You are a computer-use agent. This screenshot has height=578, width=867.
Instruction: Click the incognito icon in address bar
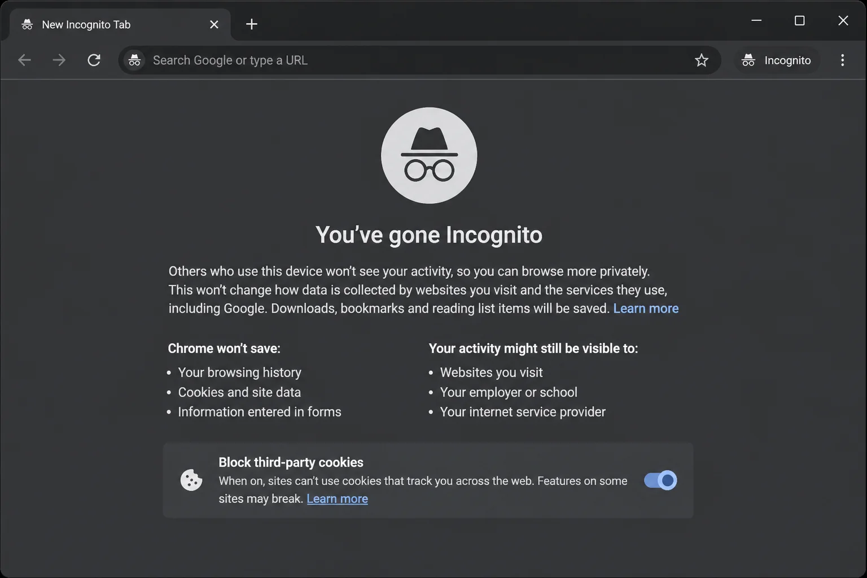[134, 60]
